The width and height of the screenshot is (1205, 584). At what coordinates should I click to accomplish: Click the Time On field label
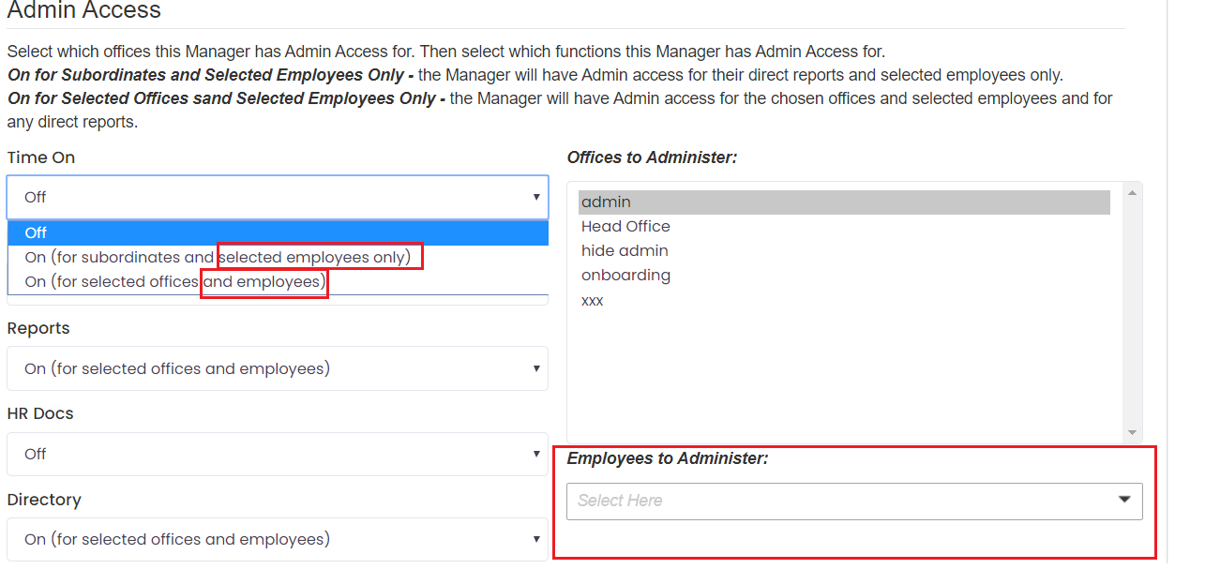(x=41, y=157)
